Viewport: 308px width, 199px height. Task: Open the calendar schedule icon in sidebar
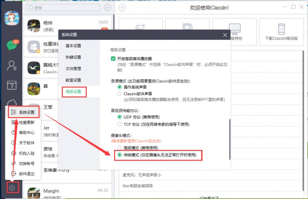point(12,85)
